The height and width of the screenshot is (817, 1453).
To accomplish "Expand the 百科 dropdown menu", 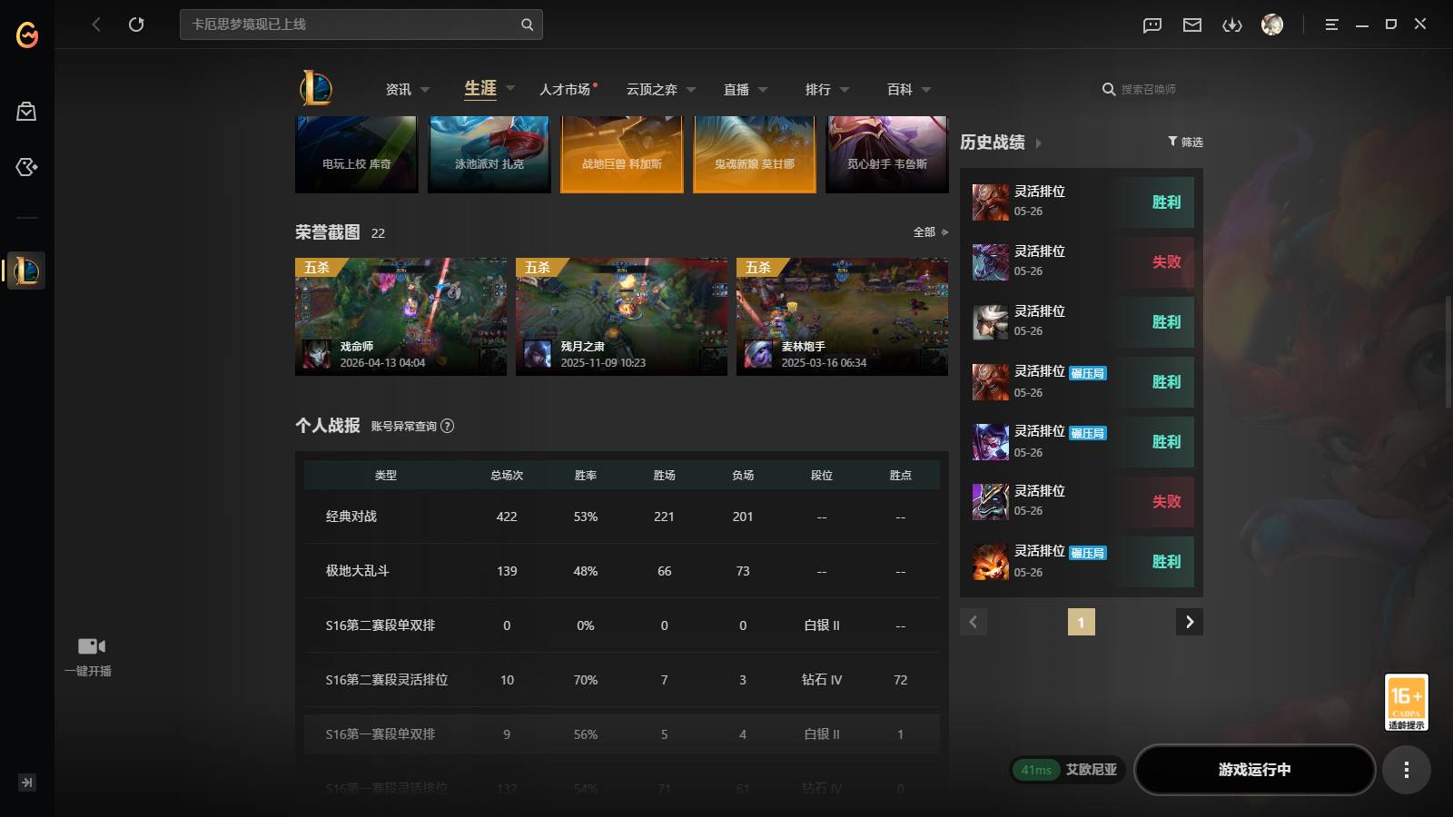I will point(926,90).
